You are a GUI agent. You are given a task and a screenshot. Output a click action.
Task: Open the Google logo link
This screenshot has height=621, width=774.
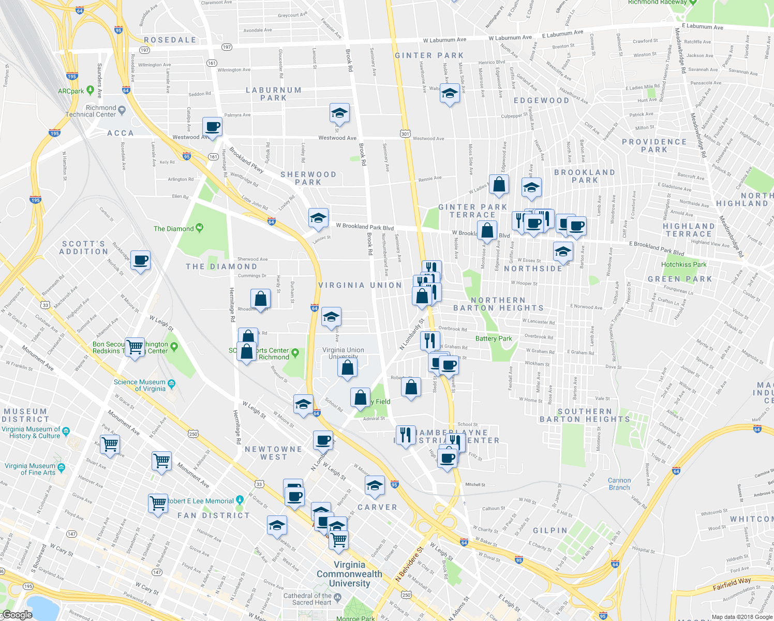pyautogui.click(x=17, y=615)
